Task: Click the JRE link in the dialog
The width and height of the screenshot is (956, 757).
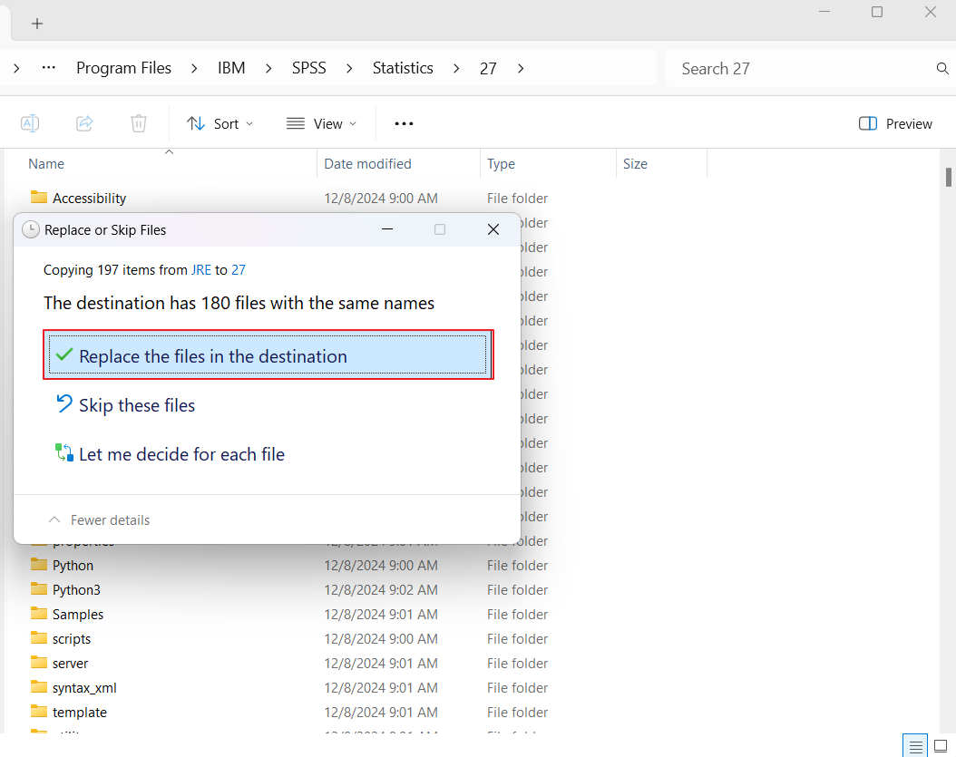Action: tap(200, 269)
